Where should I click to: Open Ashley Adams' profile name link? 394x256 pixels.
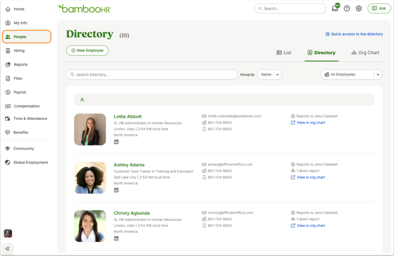(129, 165)
